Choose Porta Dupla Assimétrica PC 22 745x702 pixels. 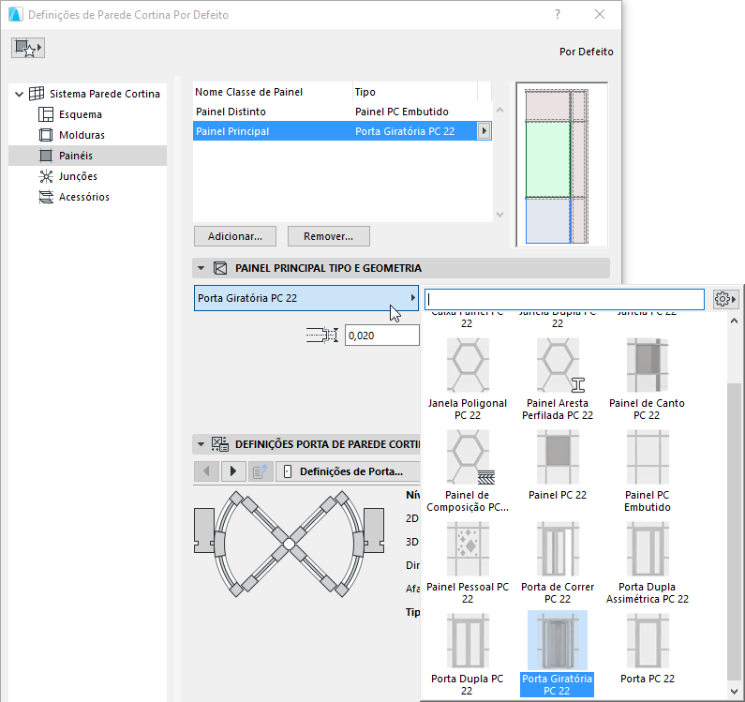[x=648, y=562]
